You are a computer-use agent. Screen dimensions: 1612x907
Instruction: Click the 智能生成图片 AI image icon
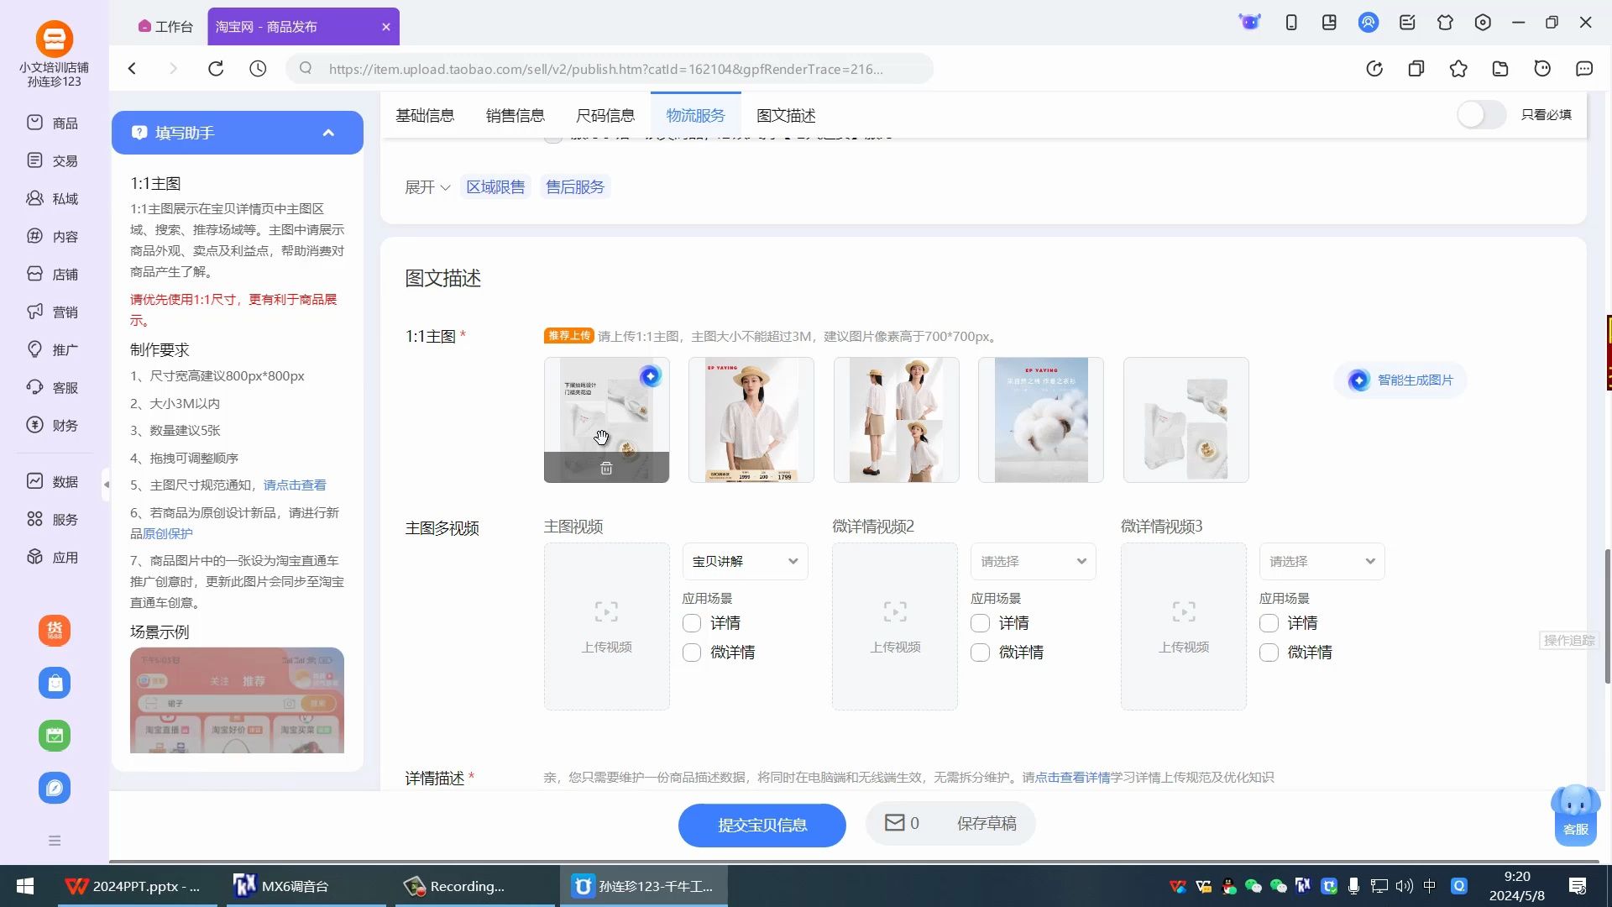[x=1358, y=380]
